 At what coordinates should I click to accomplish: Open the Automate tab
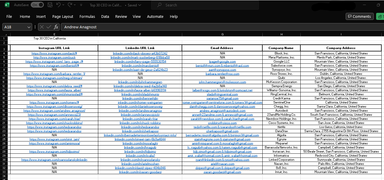155,16
